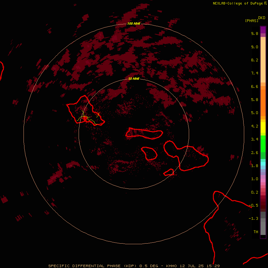Click the cyan segment of the color bar
268x268 pixels.
point(263,164)
